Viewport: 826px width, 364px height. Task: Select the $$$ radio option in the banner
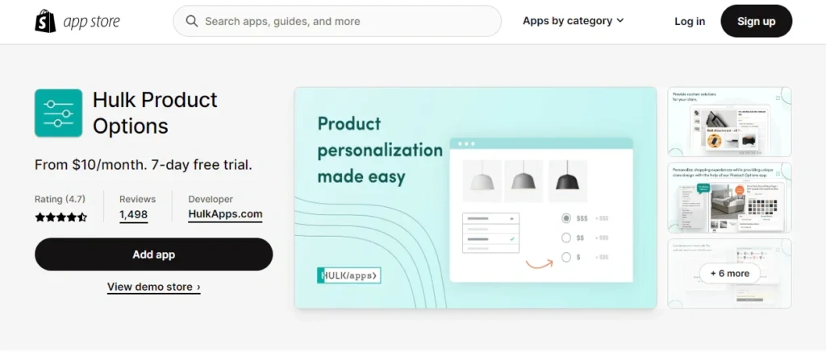coord(566,218)
